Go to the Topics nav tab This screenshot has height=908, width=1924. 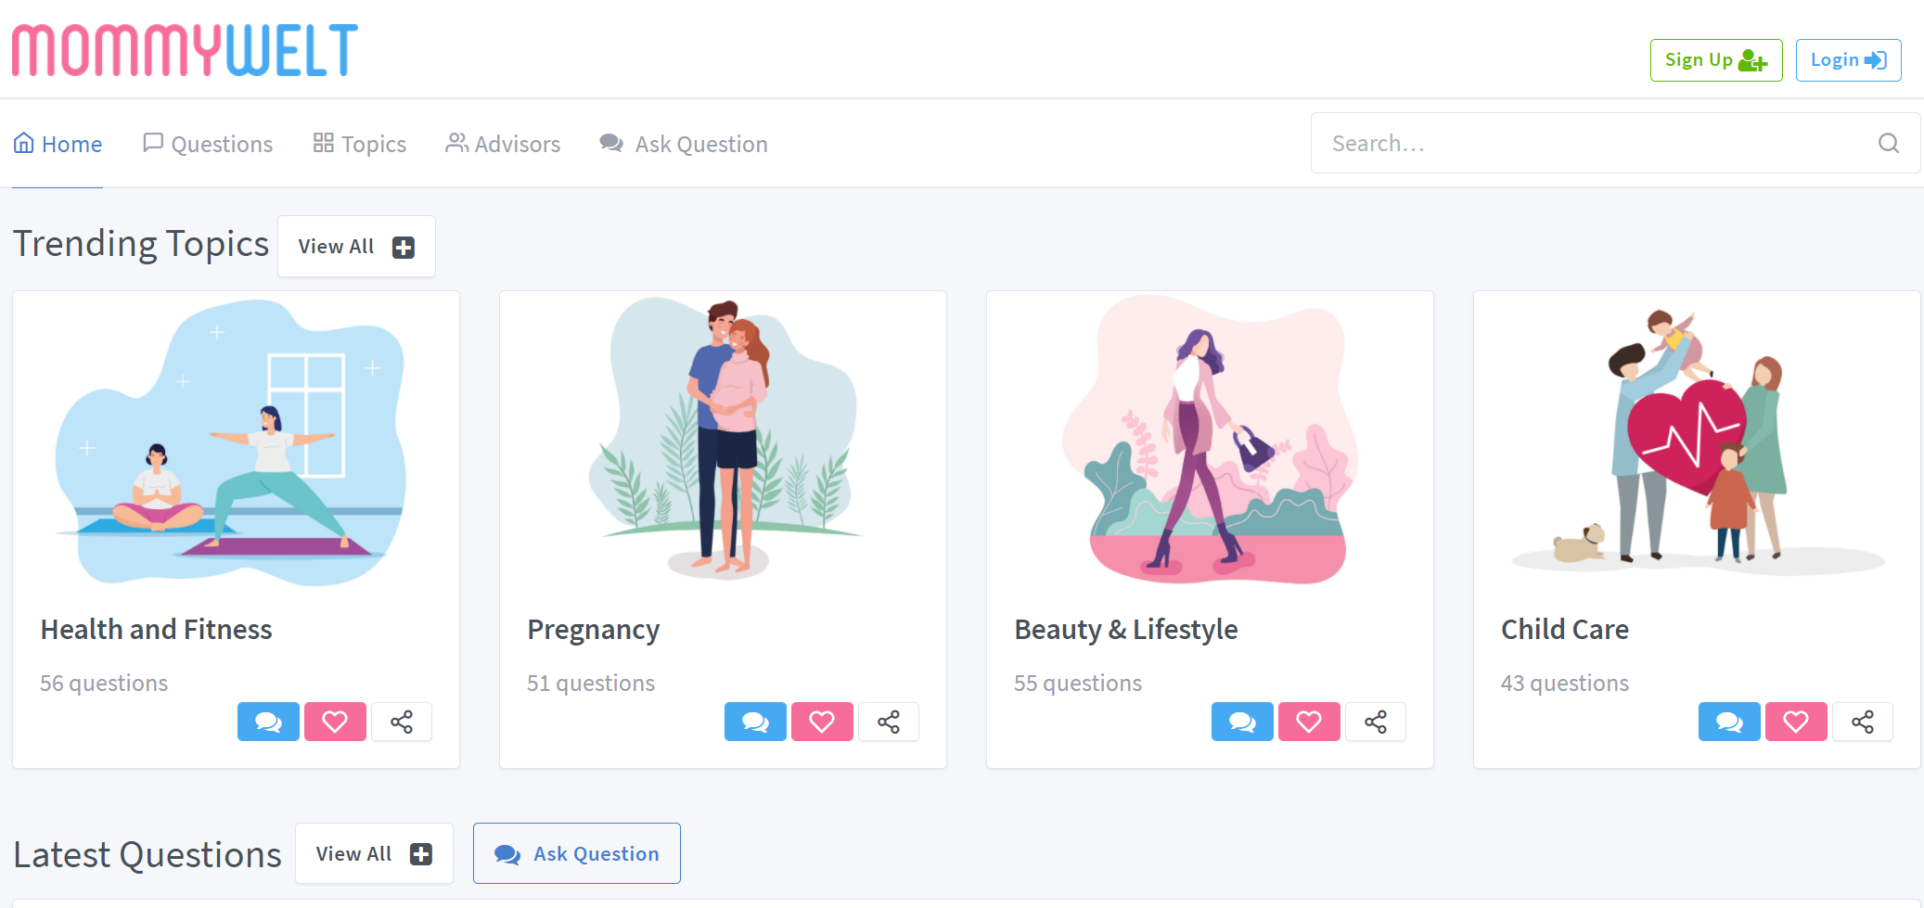(x=360, y=144)
